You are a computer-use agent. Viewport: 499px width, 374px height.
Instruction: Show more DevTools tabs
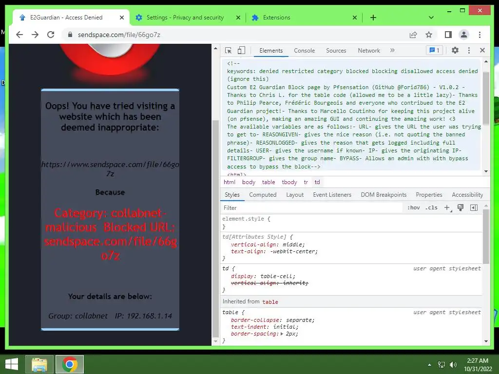392,50
